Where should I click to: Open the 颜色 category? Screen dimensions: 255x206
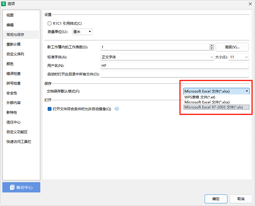[x=21, y=64]
